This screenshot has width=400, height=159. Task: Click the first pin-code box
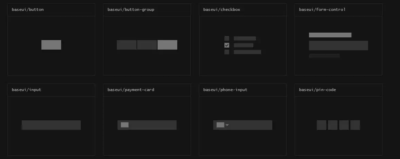322,125
